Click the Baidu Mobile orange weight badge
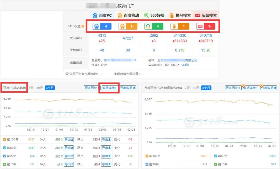This screenshot has width=280, height=169. tap(128, 26)
